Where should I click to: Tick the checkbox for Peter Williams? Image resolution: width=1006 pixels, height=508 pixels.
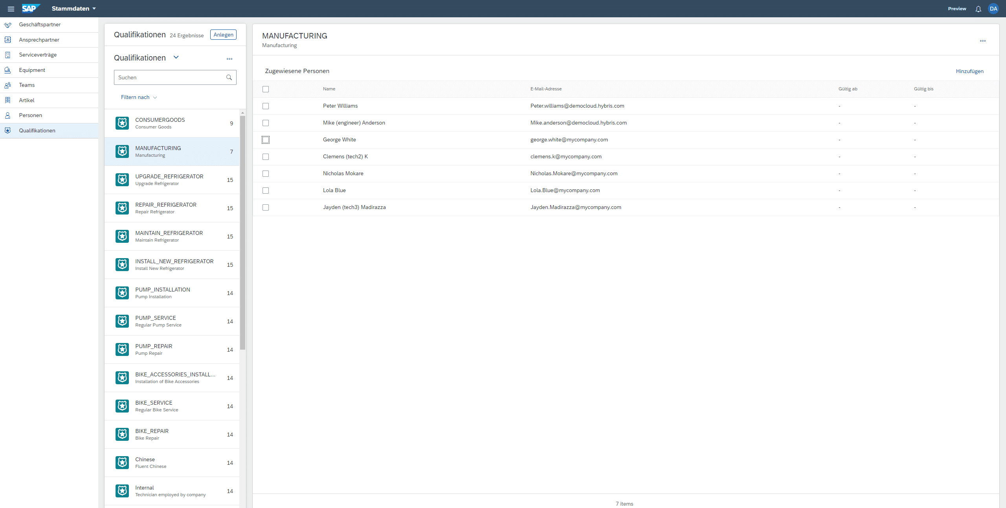[266, 106]
